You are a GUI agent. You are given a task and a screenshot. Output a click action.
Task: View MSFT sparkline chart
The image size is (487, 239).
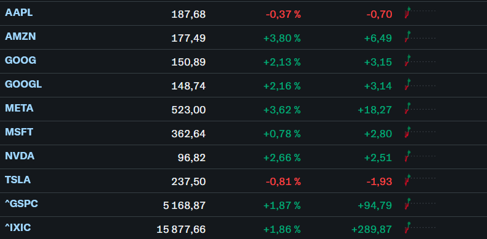[x=420, y=132]
